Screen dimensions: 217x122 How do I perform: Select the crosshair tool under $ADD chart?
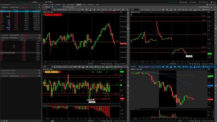pos(193,64)
